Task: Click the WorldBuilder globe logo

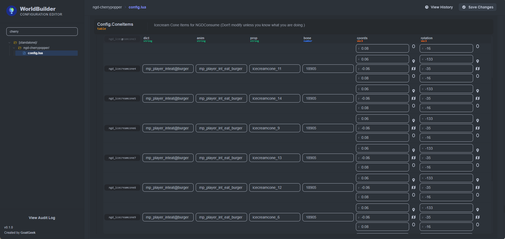Action: pos(11,11)
